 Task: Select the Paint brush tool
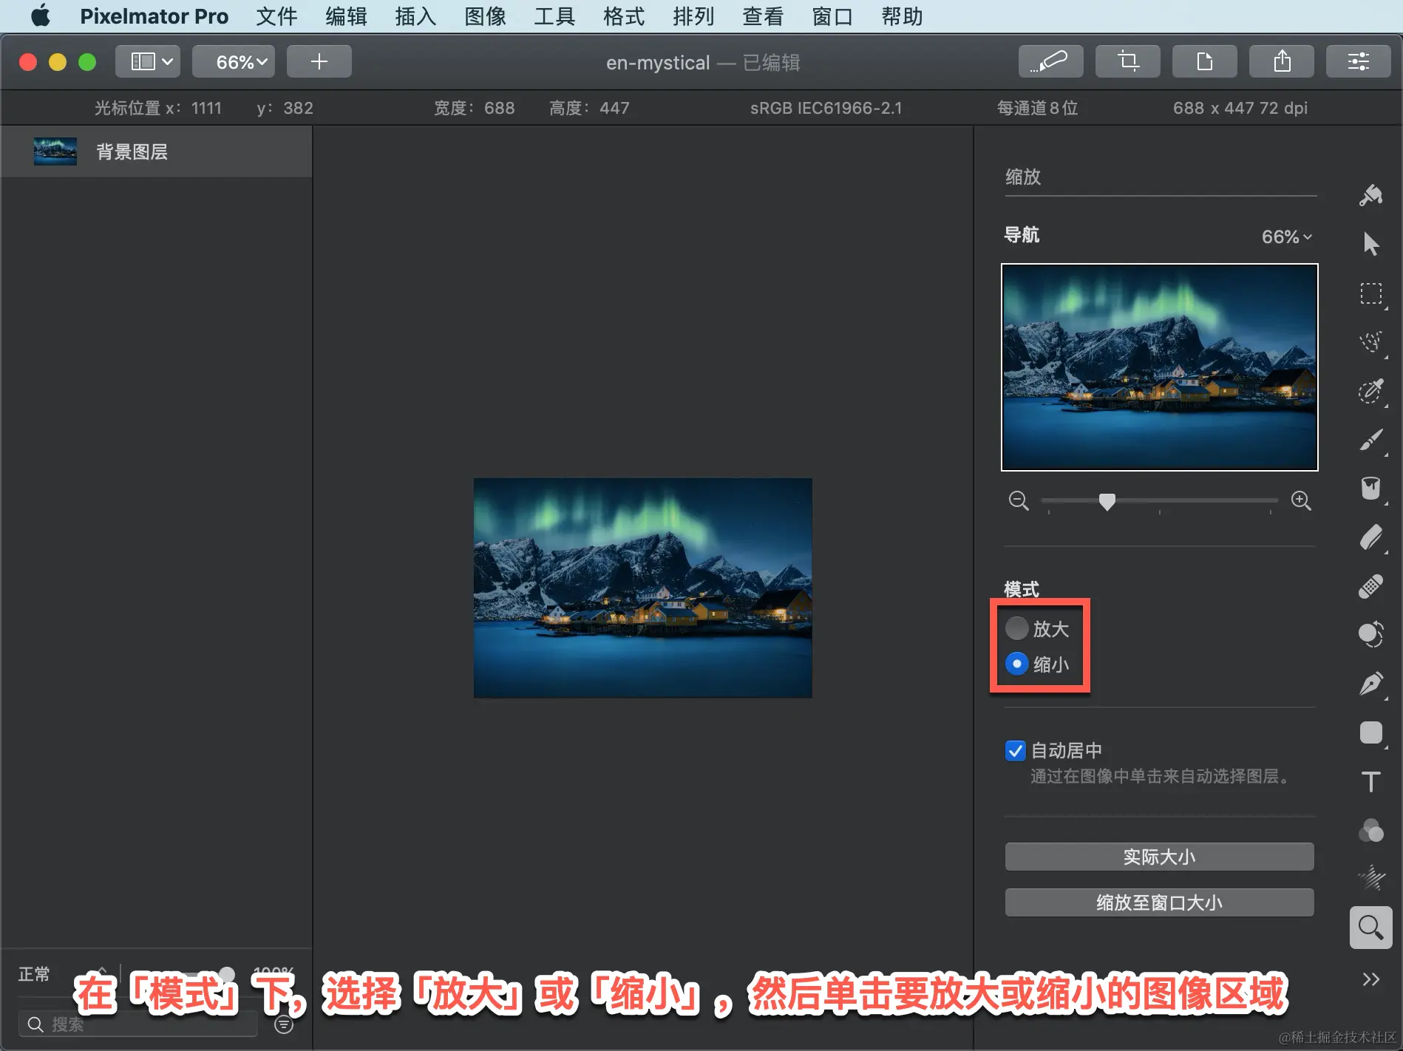pyautogui.click(x=1371, y=440)
